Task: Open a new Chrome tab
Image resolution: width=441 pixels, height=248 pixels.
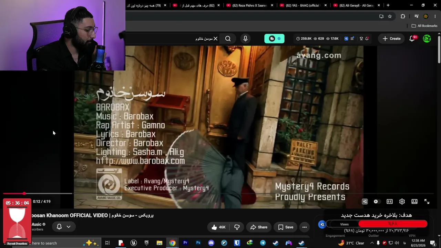Action: coord(388,5)
